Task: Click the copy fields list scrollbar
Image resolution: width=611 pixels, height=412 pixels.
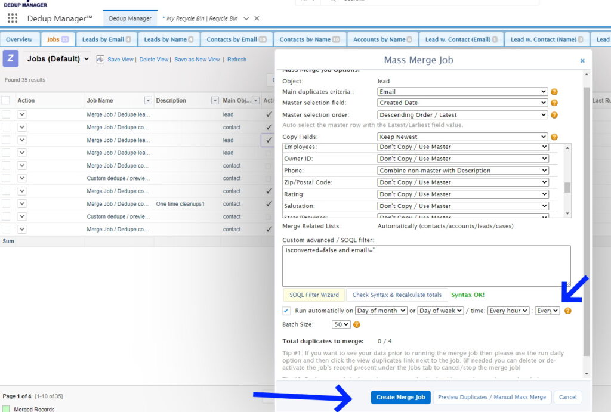Action: [x=567, y=187]
